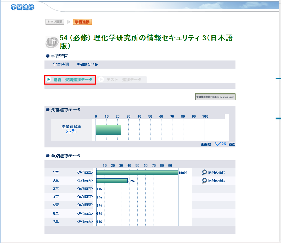Click magnifier icon for 1章 row
This screenshot has width=281, height=243.
click(204, 173)
